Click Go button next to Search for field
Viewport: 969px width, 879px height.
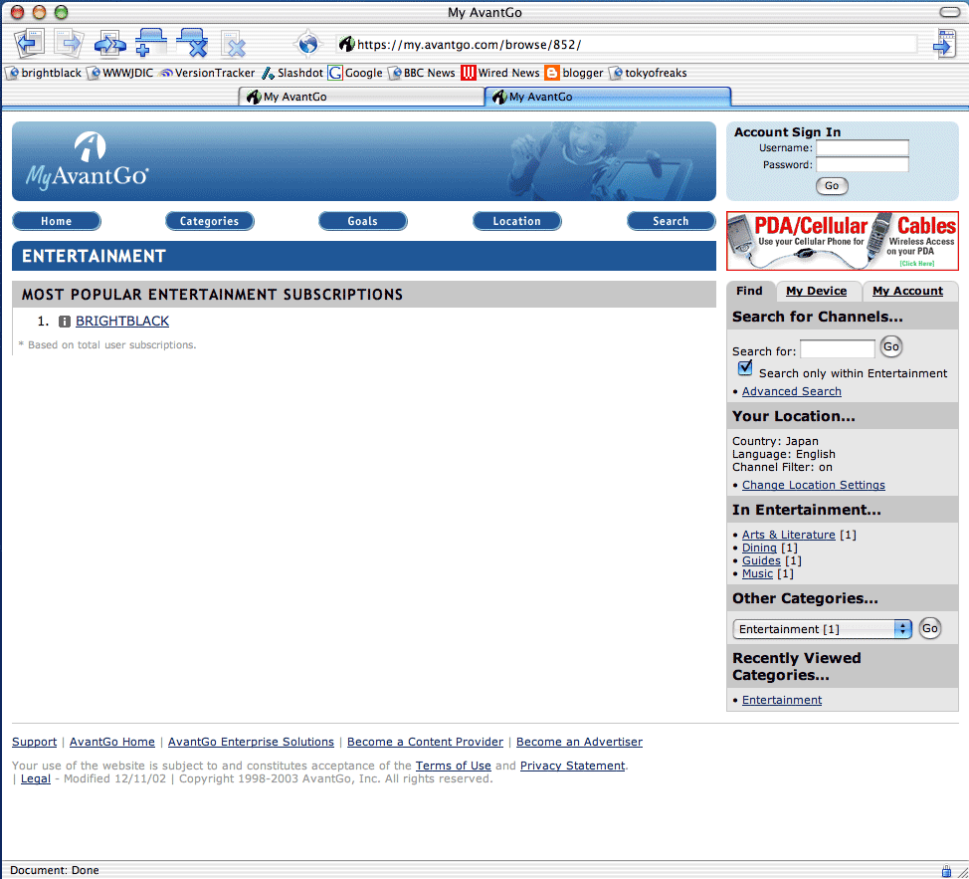point(891,346)
